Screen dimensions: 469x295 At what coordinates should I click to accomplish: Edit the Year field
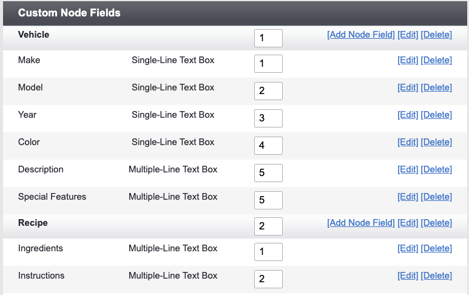(408, 115)
